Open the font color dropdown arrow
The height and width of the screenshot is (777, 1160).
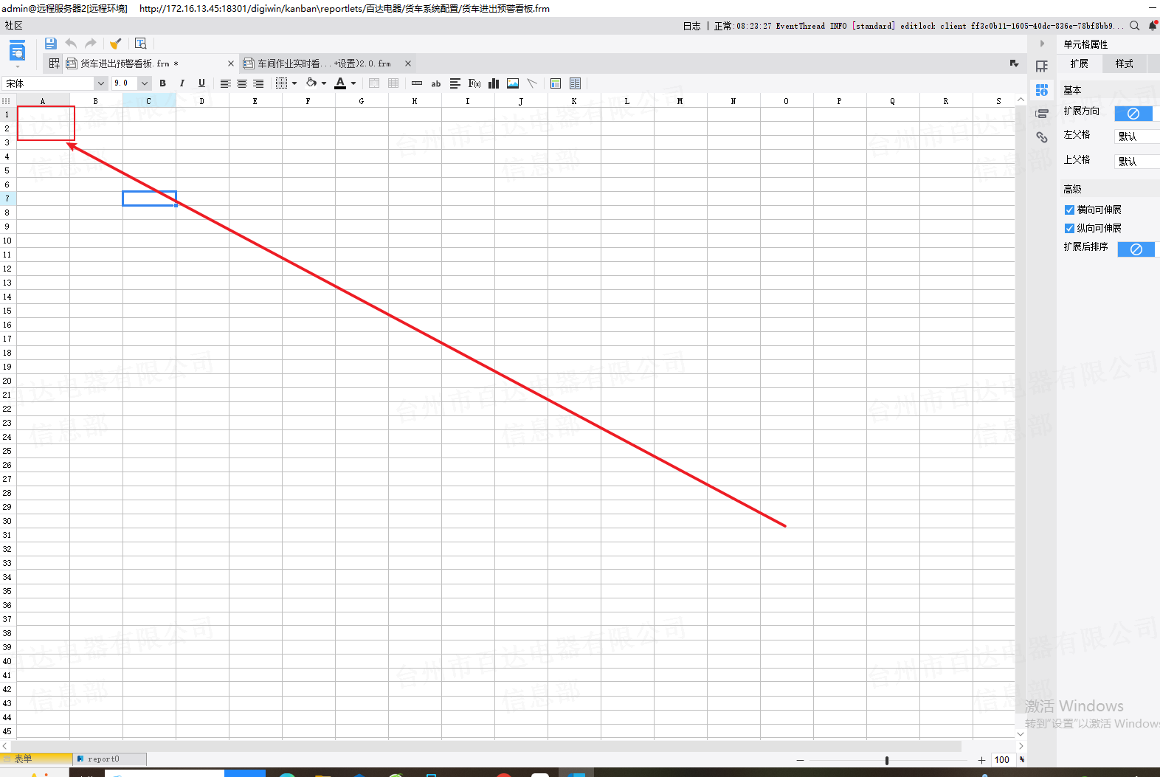353,83
